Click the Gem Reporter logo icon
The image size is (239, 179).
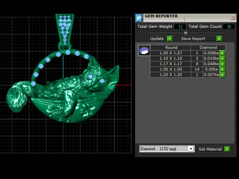point(139,18)
